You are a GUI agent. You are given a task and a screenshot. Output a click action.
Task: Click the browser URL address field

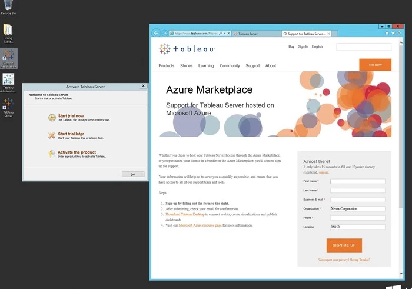[196, 34]
